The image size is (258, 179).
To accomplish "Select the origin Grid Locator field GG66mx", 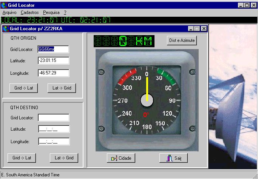I will tap(53, 49).
